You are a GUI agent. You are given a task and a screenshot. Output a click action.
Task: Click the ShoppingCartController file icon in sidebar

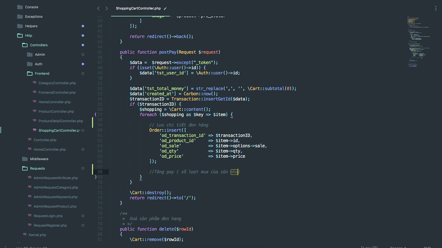tap(35, 130)
